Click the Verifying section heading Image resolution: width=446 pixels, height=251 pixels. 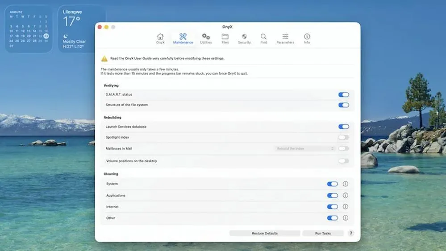point(111,85)
